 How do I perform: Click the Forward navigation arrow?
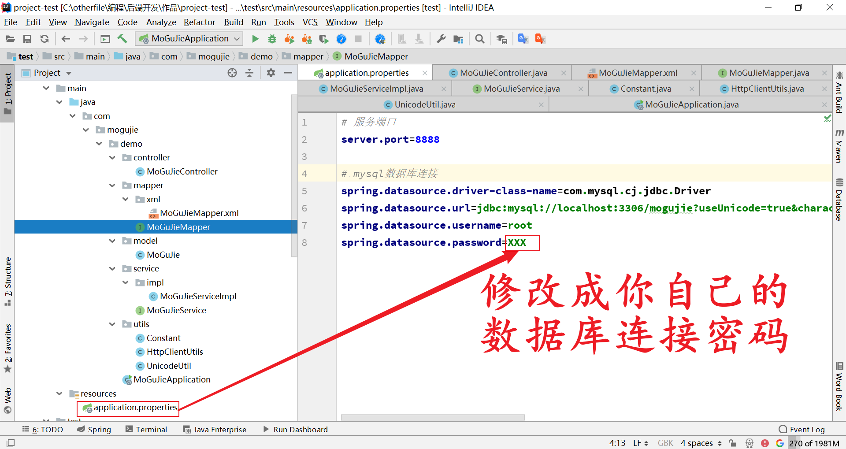pyautogui.click(x=83, y=39)
